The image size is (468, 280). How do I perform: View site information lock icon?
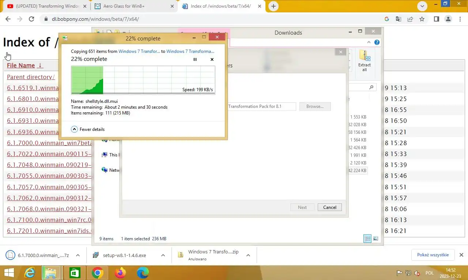click(46, 19)
